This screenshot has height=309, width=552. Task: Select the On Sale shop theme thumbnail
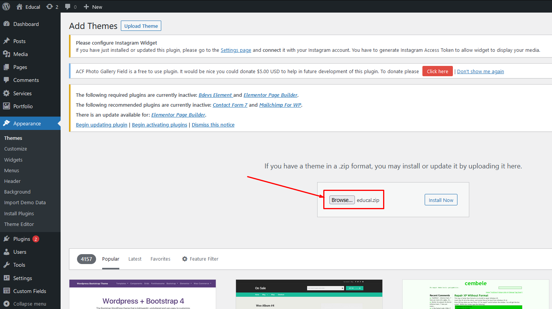309,294
